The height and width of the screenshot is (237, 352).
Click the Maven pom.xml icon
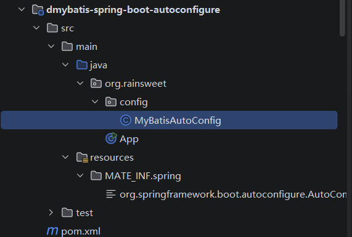[x=52, y=231]
